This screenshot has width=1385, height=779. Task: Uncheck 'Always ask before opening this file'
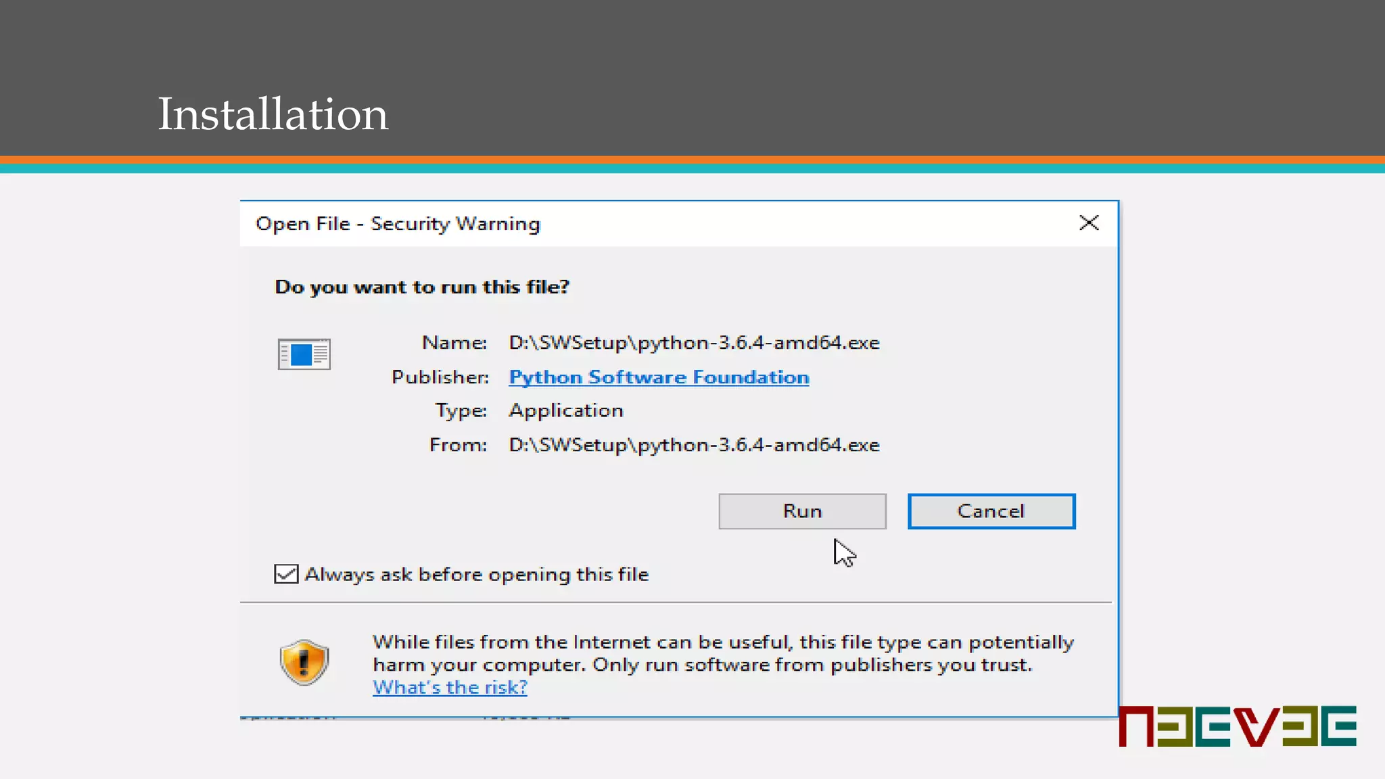coord(286,574)
